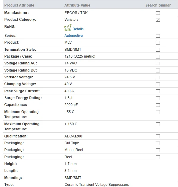Click the AEC-Q200 qualification value
This screenshot has width=178, height=187.
click(x=73, y=136)
